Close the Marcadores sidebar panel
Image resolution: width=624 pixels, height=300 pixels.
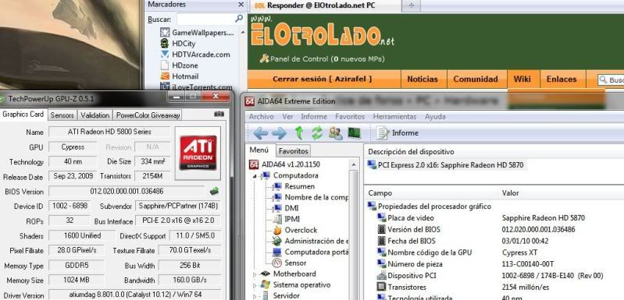(241, 5)
